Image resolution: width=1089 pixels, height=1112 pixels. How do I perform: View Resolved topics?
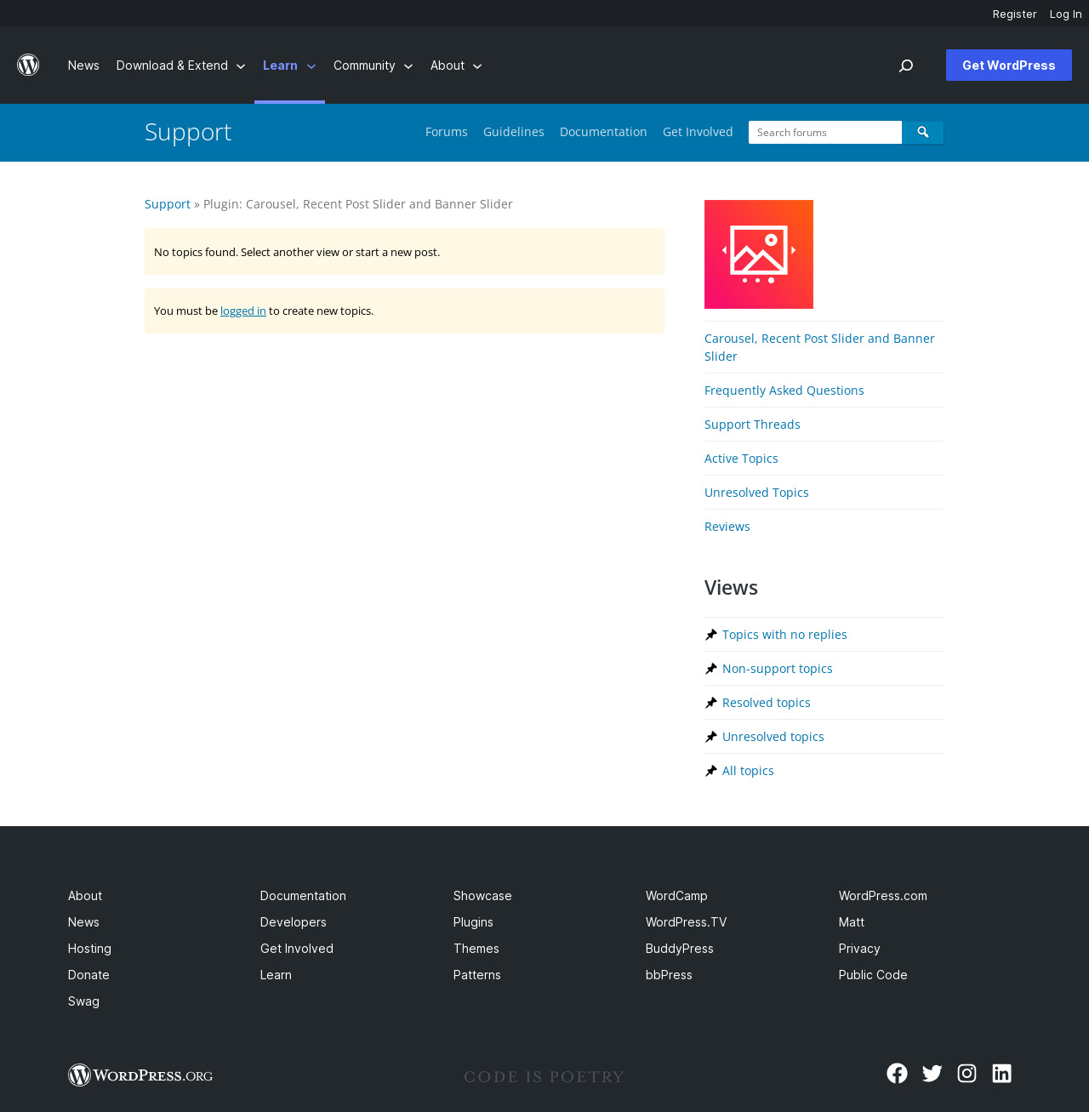[767, 703]
